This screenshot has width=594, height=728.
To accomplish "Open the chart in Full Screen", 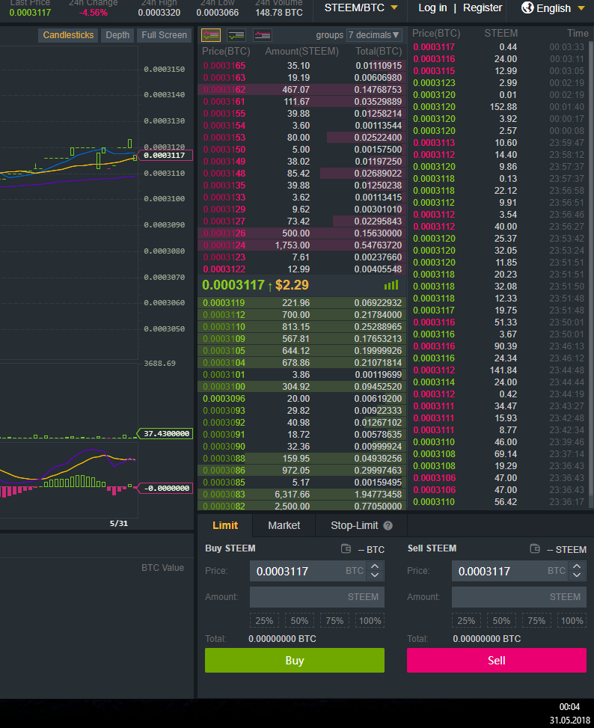I will pos(165,35).
